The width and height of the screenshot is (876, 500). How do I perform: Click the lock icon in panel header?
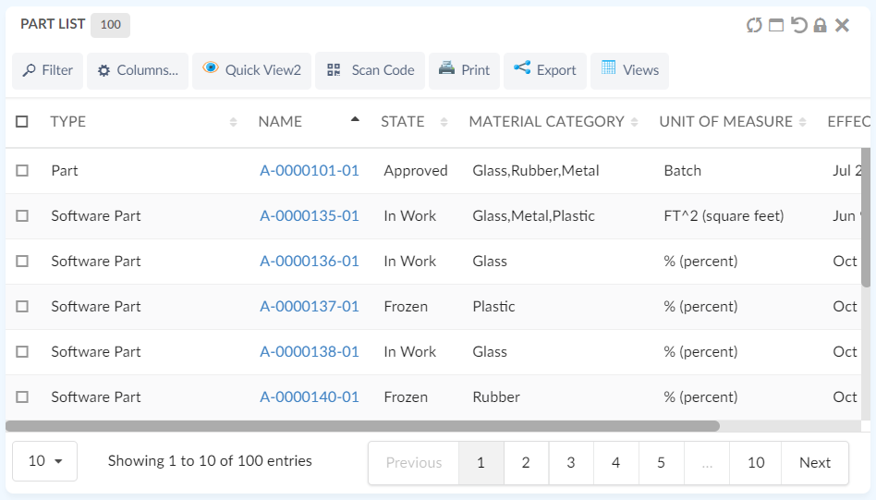[x=820, y=25]
